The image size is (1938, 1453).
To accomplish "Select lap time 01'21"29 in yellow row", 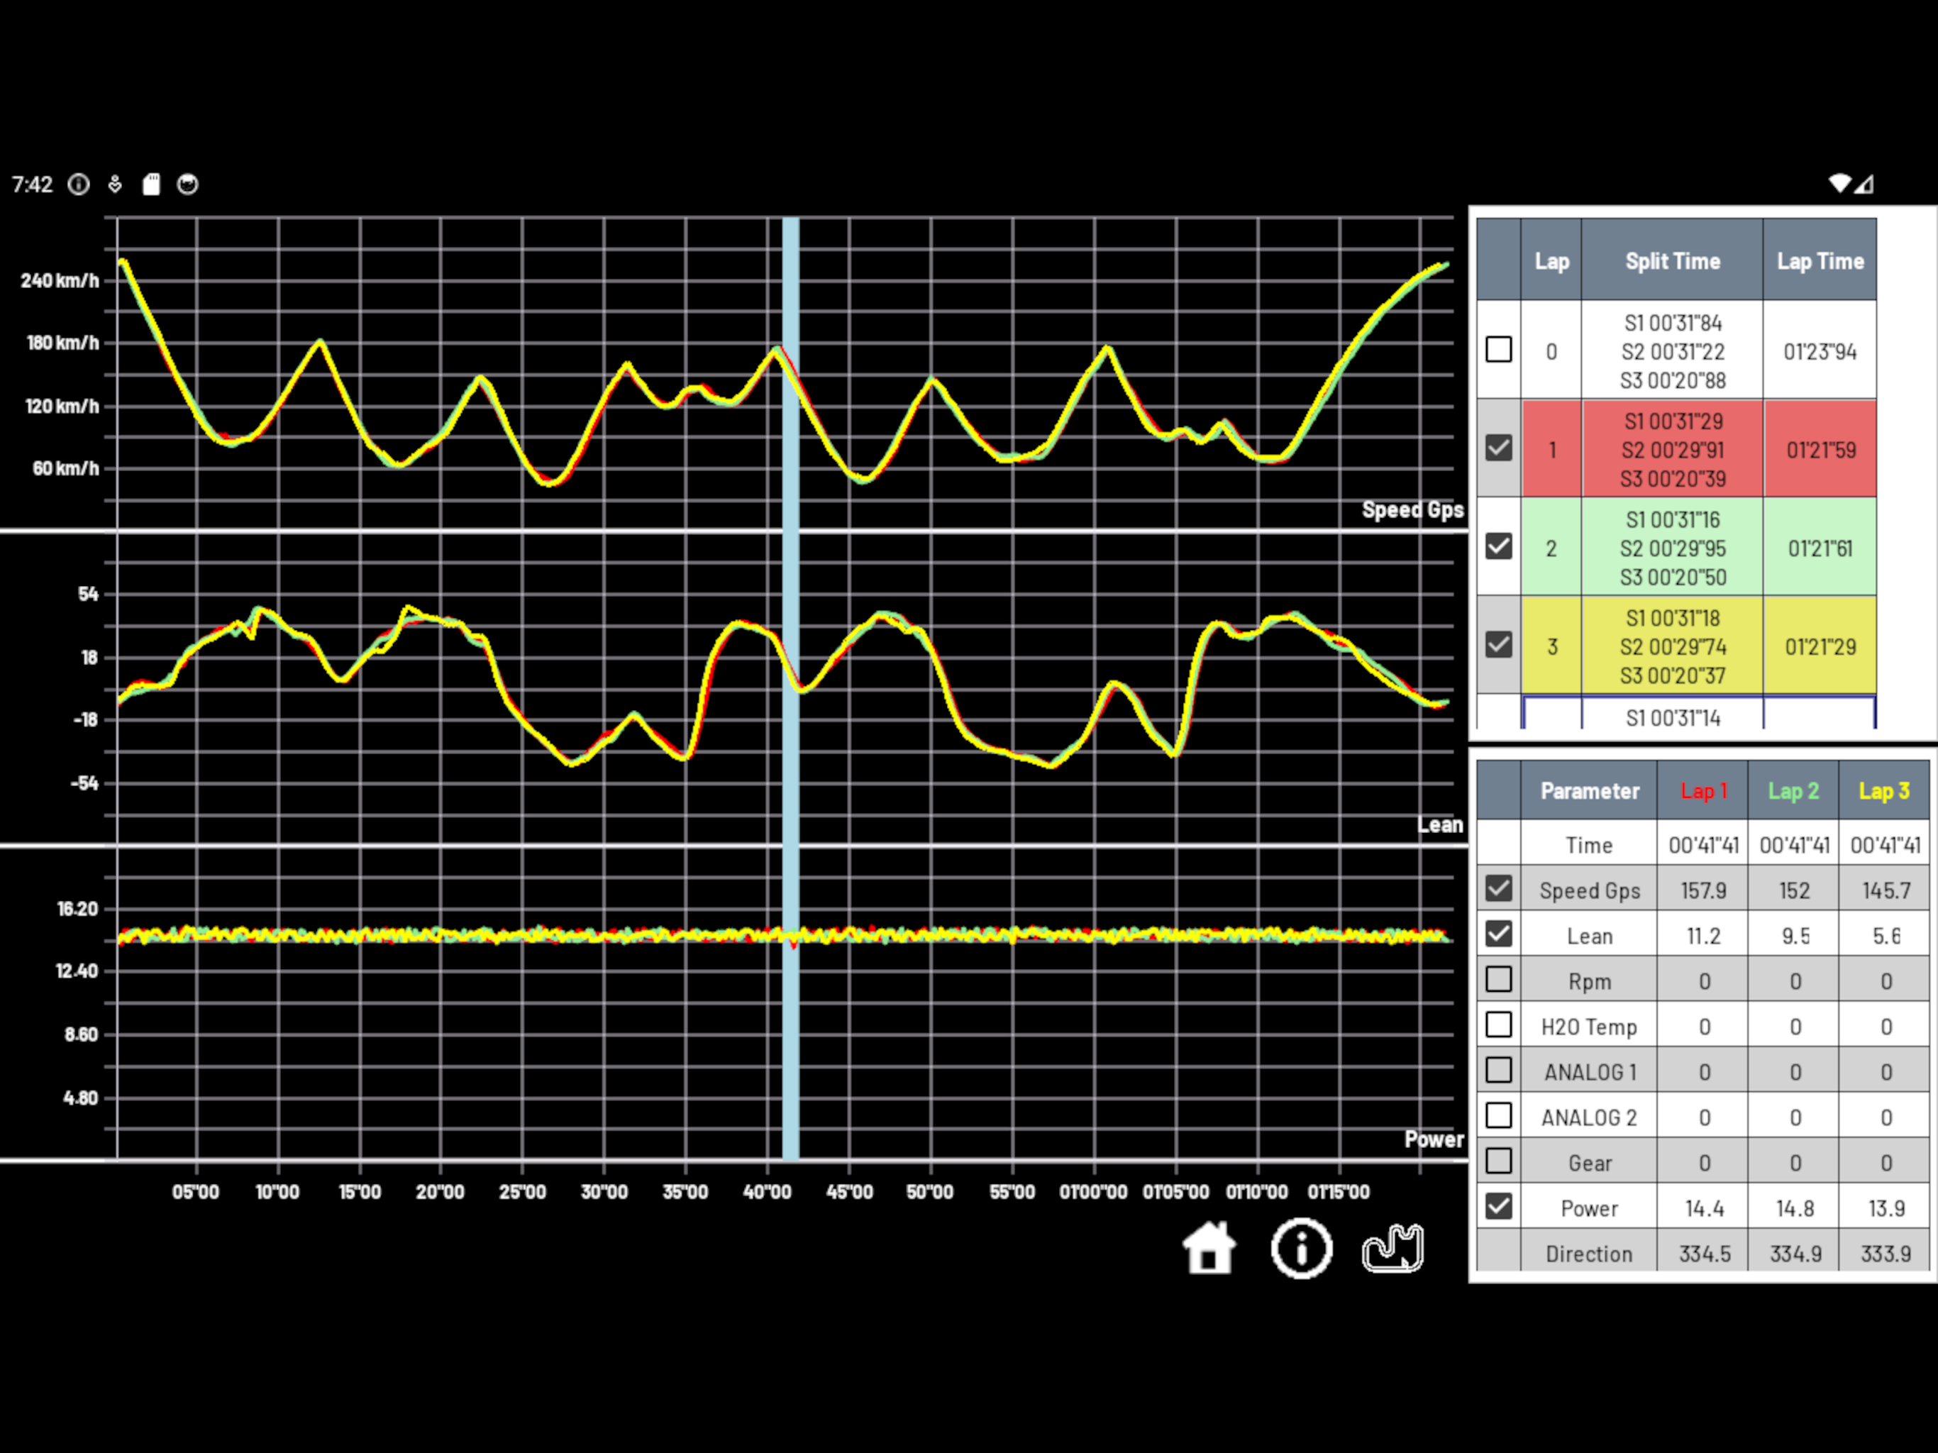I will pos(1820,647).
